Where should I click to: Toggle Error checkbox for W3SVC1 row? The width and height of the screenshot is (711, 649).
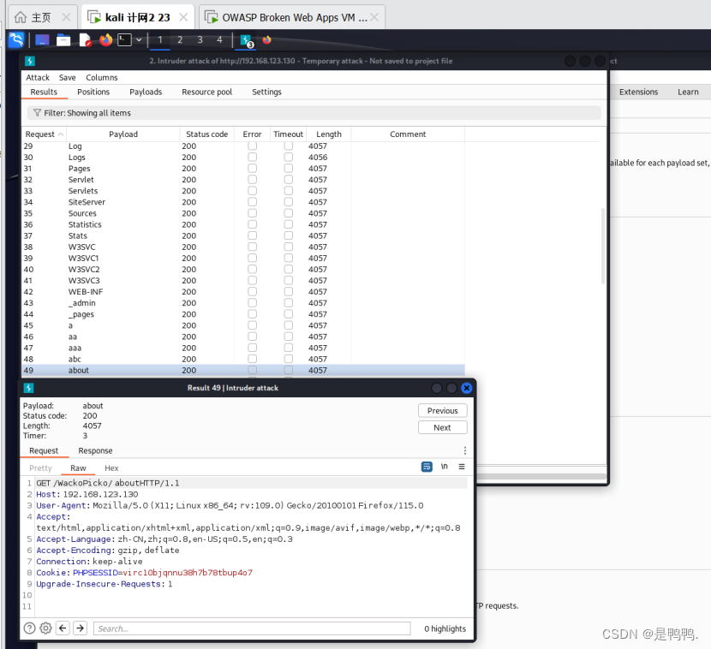[x=252, y=258]
